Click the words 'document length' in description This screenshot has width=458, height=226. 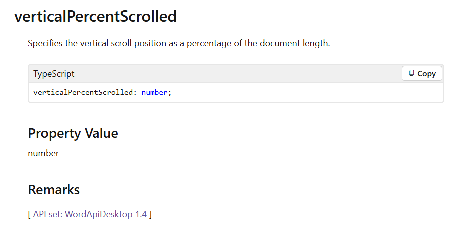click(x=294, y=43)
